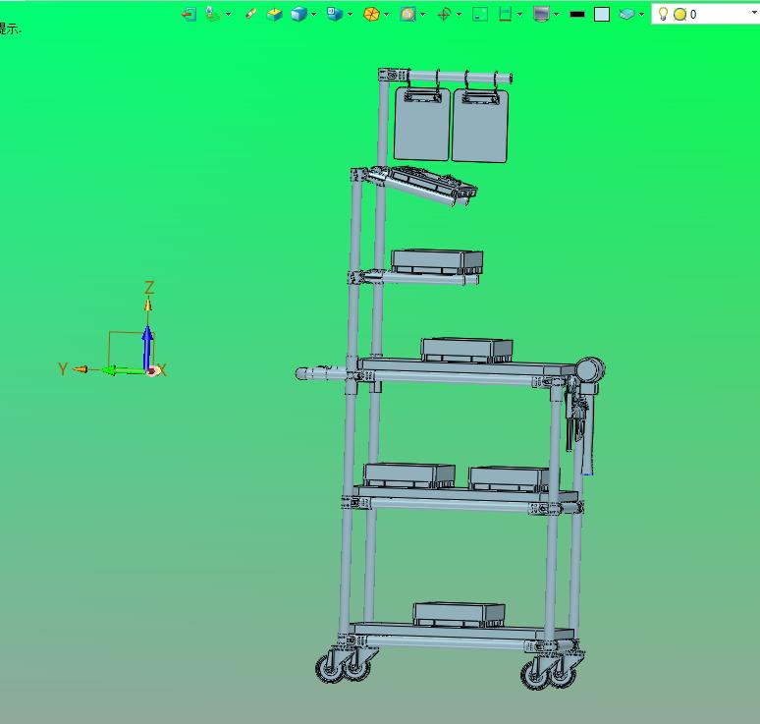Screen dimensions: 760x724
Task: Open the zoom options dropdown arrow
Action: (x=422, y=15)
